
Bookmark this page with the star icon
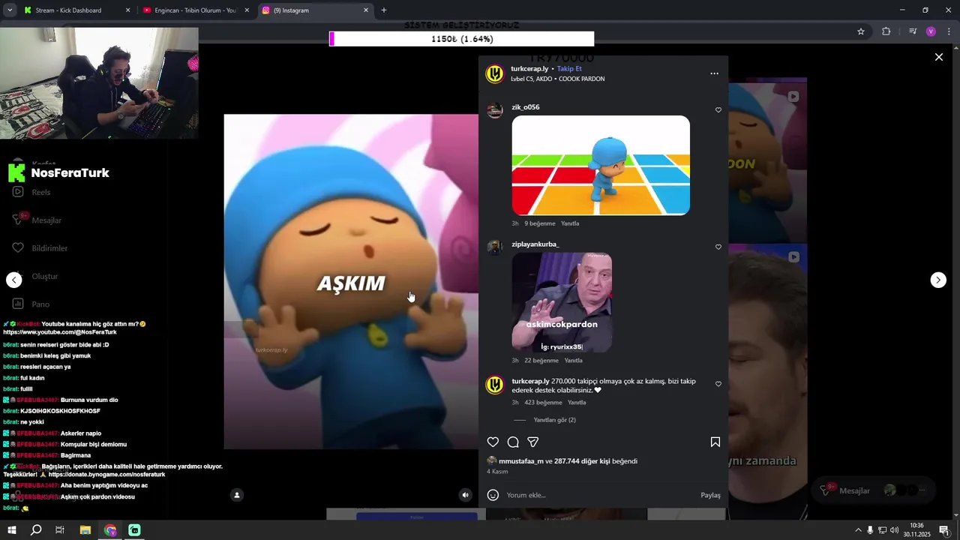861,31
